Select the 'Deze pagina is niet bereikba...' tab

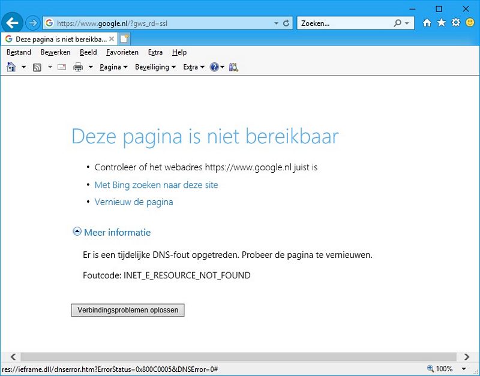[59, 39]
